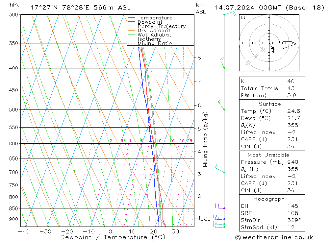Viewport: 329px width, 241px height.
Task: Click the PW (cm) value 5.8
Action: 291,95
